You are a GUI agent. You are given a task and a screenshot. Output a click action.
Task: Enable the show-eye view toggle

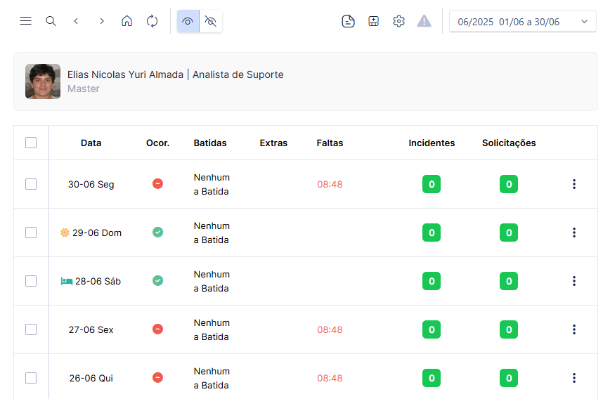pyautogui.click(x=188, y=21)
